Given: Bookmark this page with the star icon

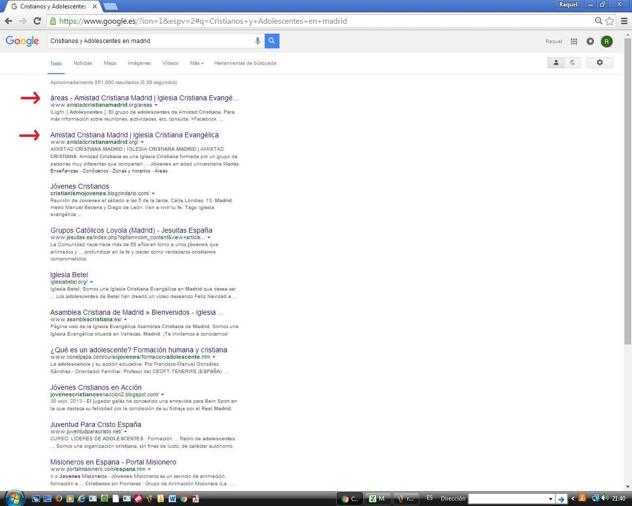Looking at the screenshot, I should tap(610, 21).
